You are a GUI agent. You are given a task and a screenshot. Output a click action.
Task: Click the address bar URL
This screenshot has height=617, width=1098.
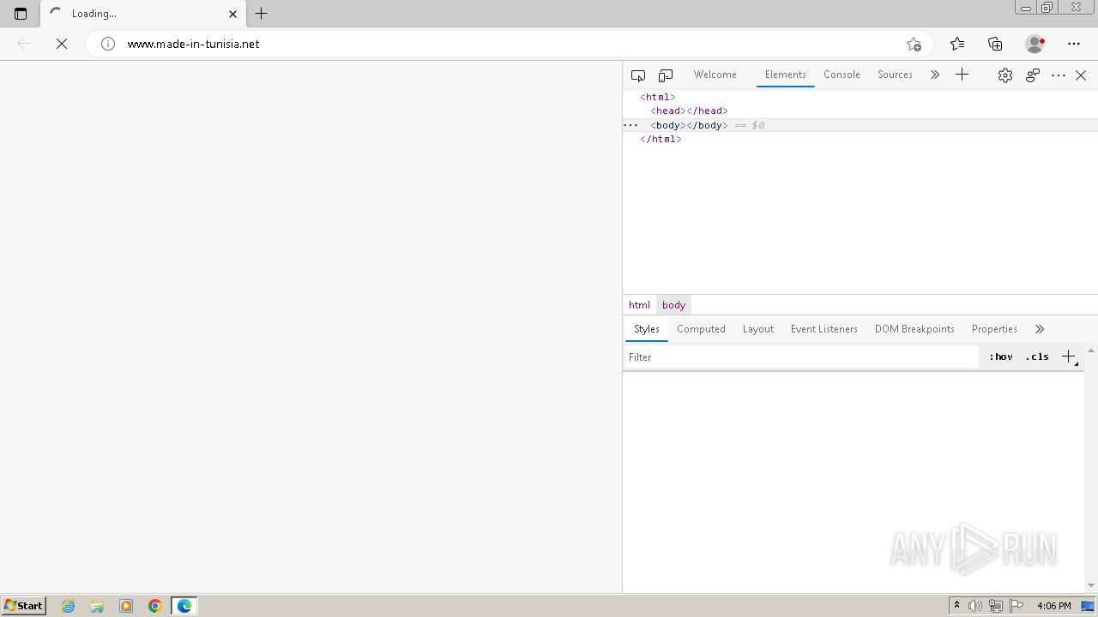(x=193, y=44)
